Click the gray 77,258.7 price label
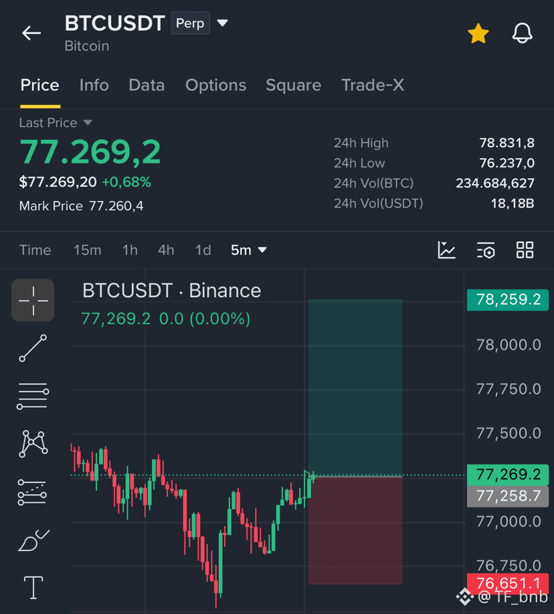Screen dimensions: 554x614 click(508, 496)
